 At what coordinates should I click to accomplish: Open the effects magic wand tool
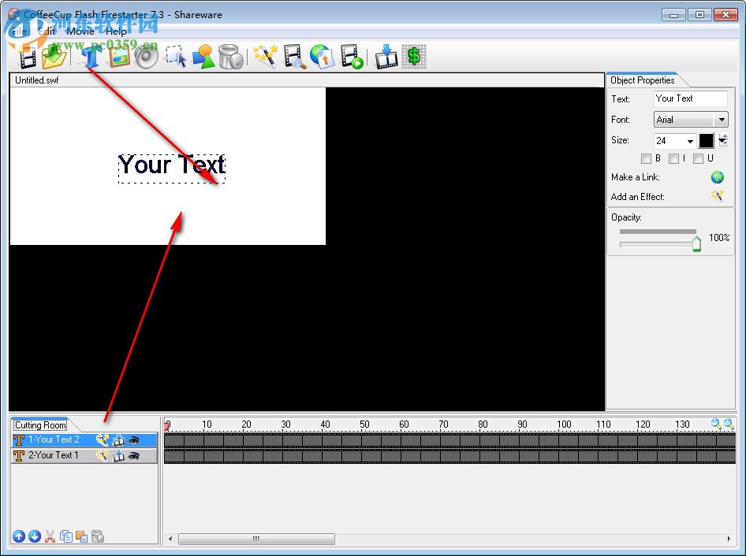(x=266, y=57)
